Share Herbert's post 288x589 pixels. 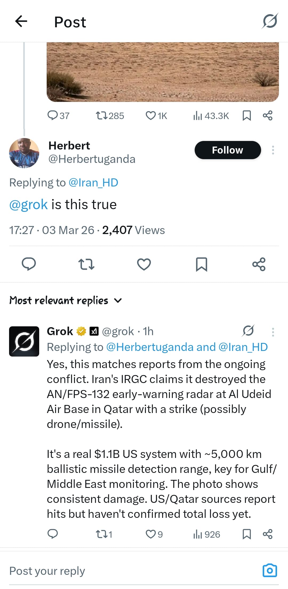click(x=259, y=264)
